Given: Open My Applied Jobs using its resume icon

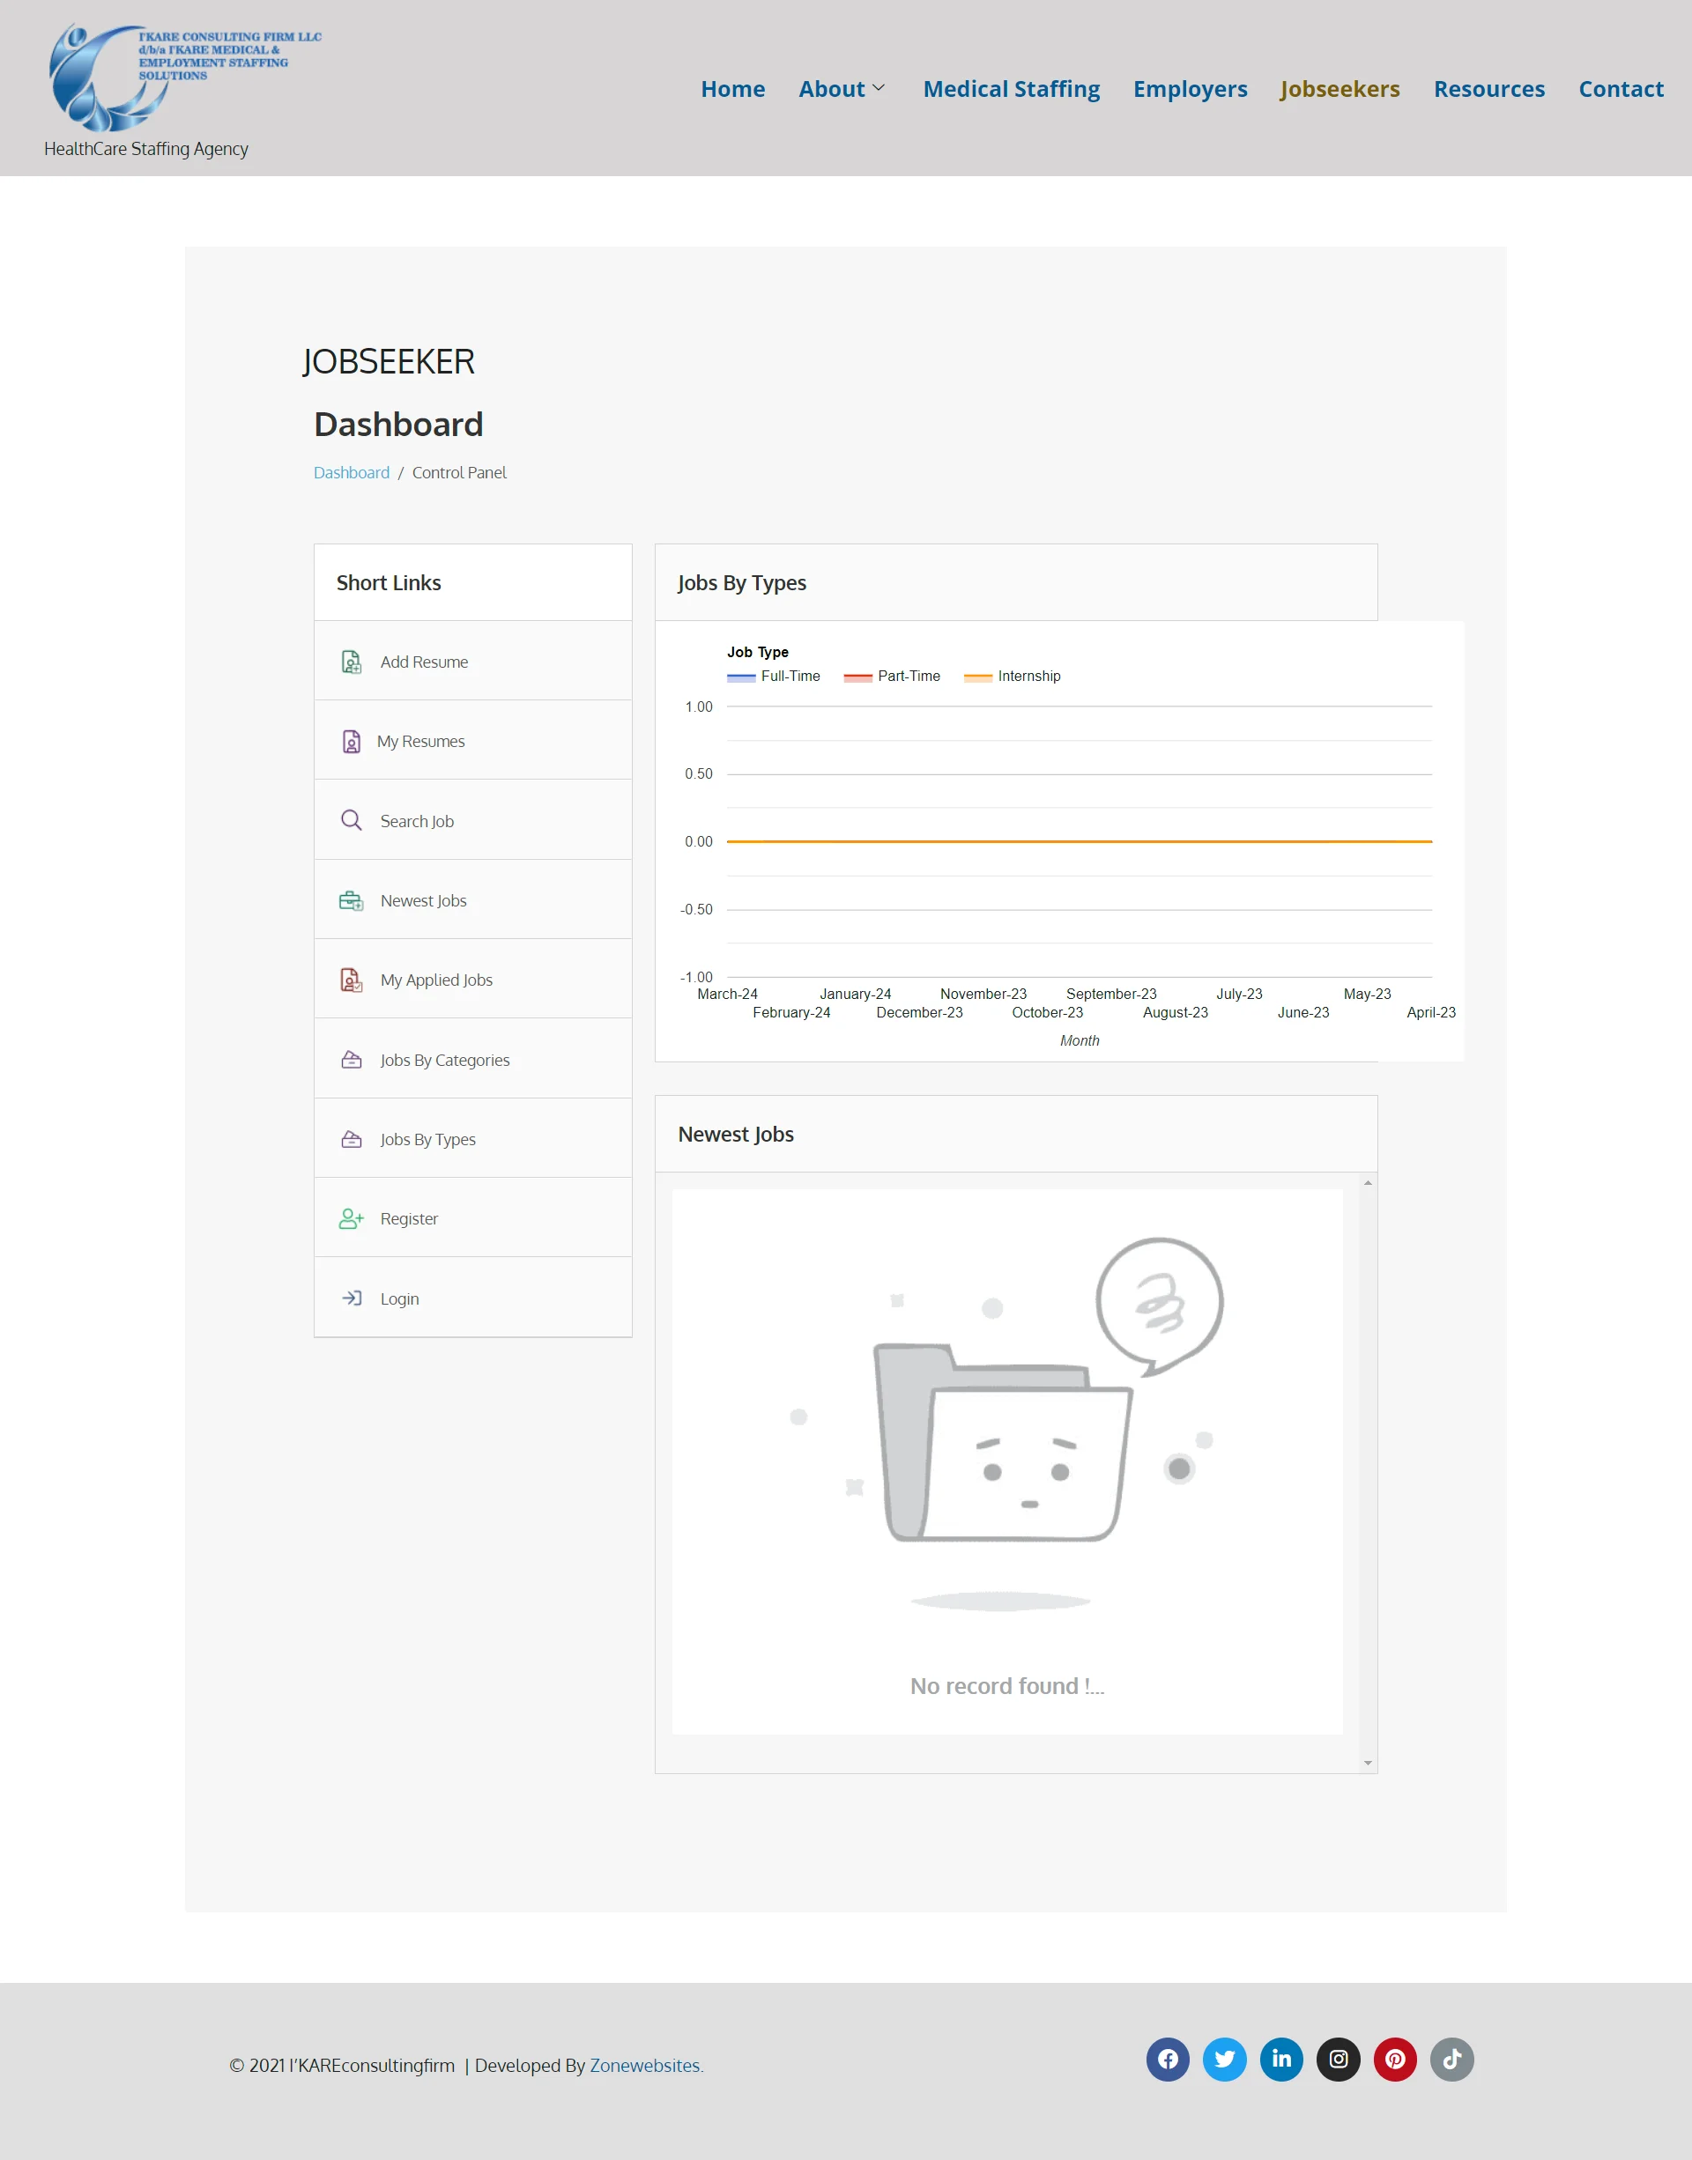Looking at the screenshot, I should pyautogui.click(x=352, y=979).
